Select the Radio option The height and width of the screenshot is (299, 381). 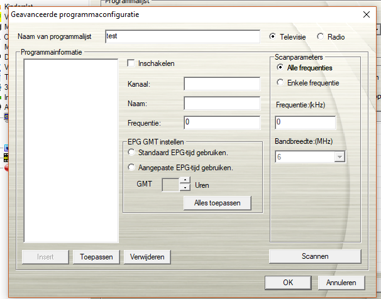coord(321,36)
